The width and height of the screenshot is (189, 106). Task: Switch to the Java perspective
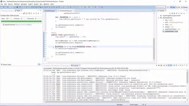(172, 7)
